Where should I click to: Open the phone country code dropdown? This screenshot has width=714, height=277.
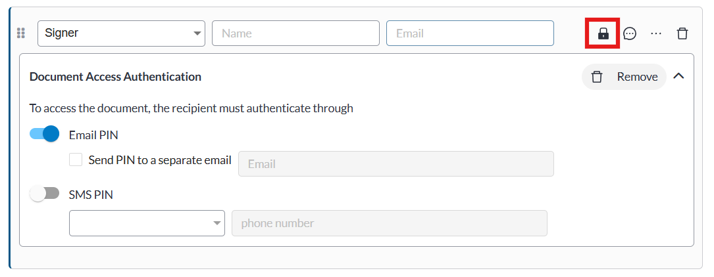coord(147,223)
